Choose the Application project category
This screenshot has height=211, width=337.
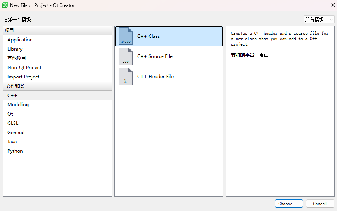58,40
